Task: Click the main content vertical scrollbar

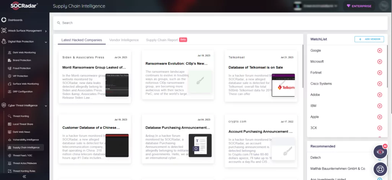Action: [303, 66]
